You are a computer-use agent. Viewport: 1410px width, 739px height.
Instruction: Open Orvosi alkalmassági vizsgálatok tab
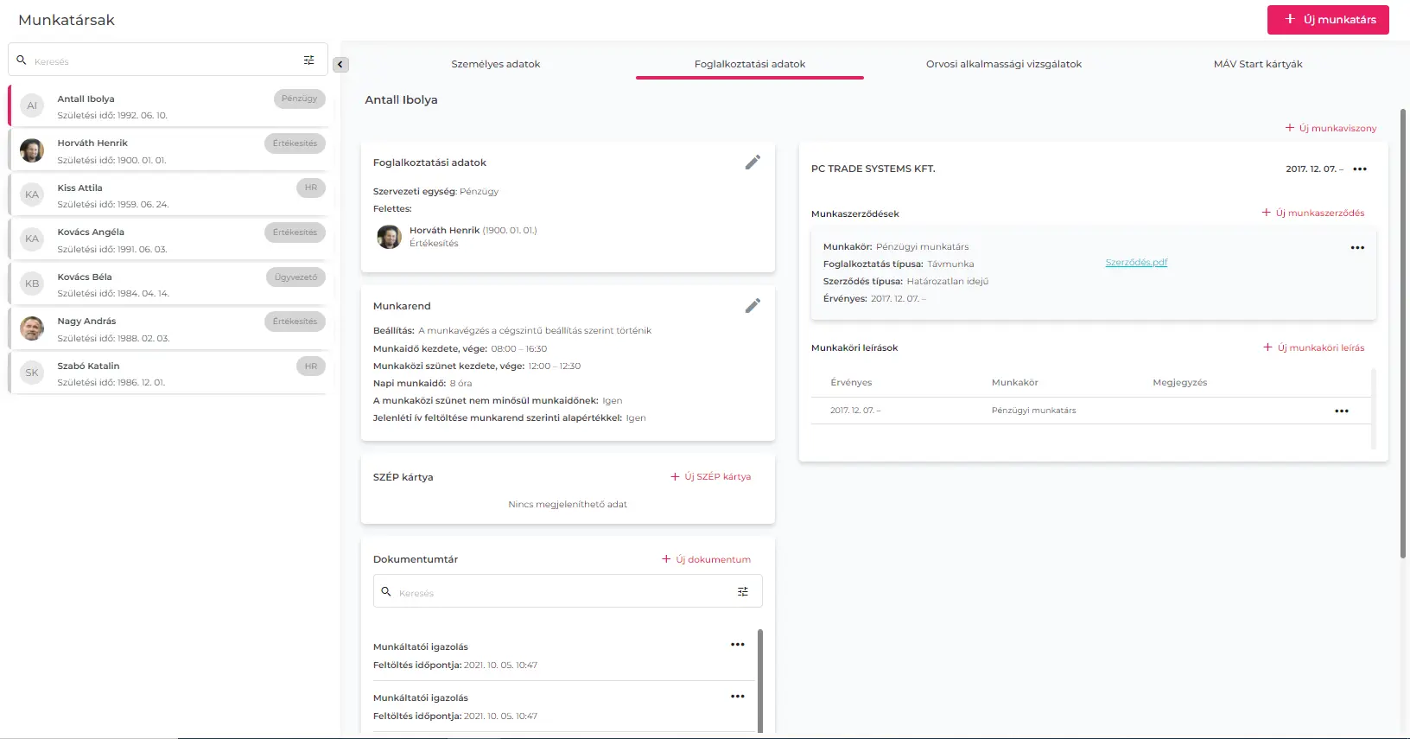(1003, 64)
